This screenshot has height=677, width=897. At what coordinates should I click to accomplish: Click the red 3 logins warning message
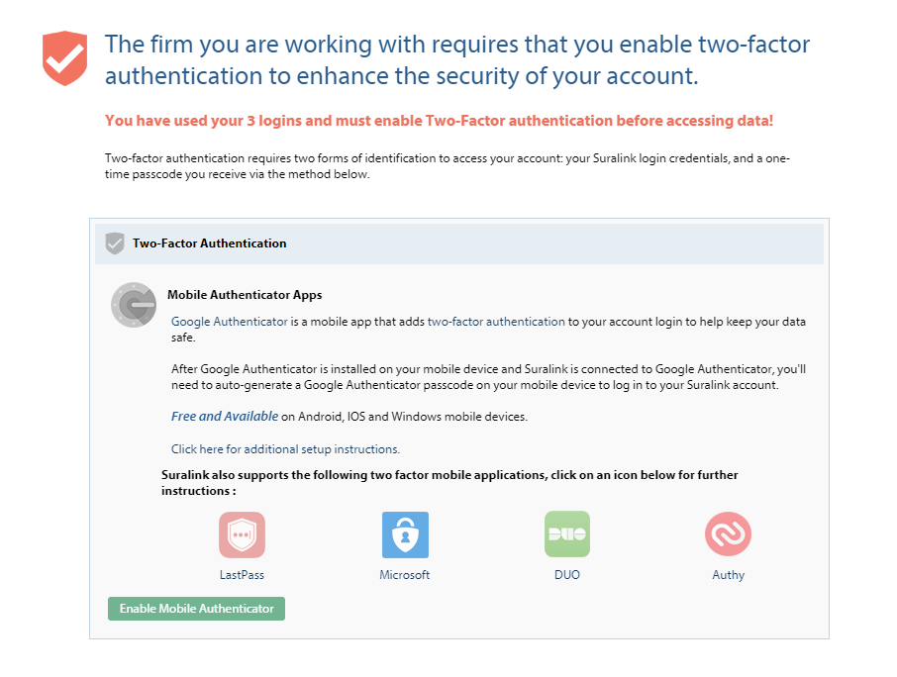pos(439,121)
